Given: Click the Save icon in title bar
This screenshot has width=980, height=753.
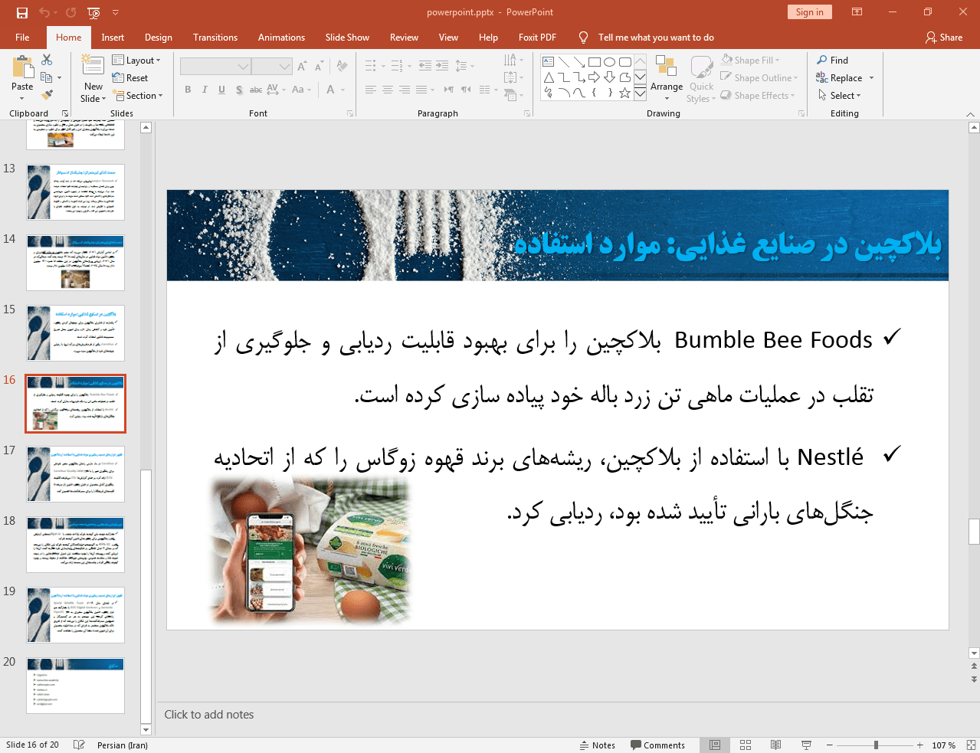Looking at the screenshot, I should (21, 12).
